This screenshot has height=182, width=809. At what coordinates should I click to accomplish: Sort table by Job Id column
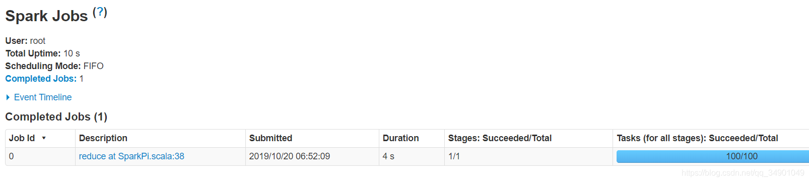pyautogui.click(x=22, y=138)
